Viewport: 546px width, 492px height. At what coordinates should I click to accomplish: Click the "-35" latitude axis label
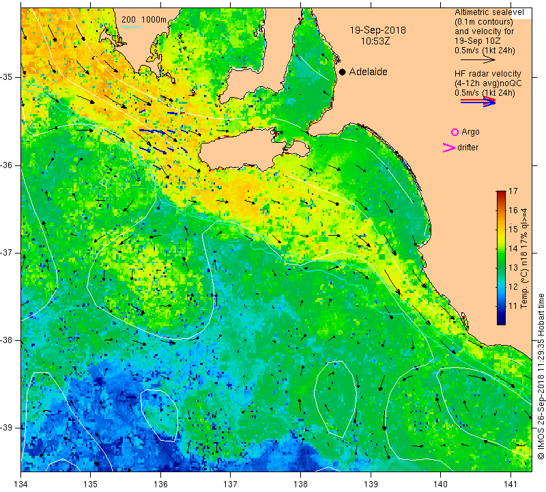(6, 77)
